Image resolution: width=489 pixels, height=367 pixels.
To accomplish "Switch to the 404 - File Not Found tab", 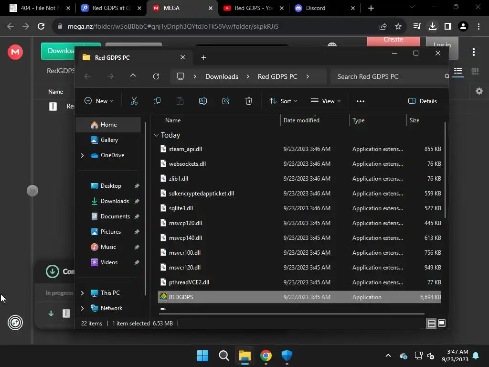I will pos(39,8).
